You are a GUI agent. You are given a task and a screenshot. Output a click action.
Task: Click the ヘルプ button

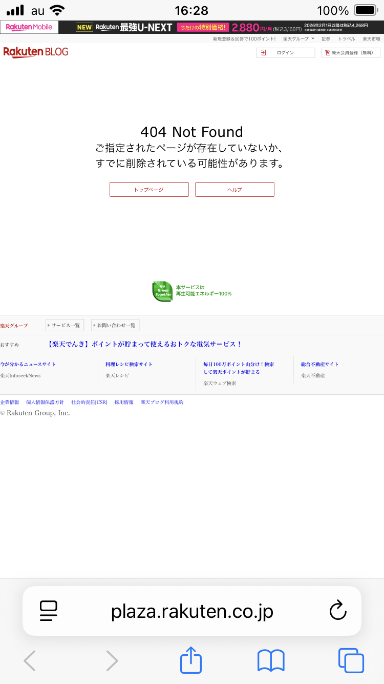click(234, 189)
